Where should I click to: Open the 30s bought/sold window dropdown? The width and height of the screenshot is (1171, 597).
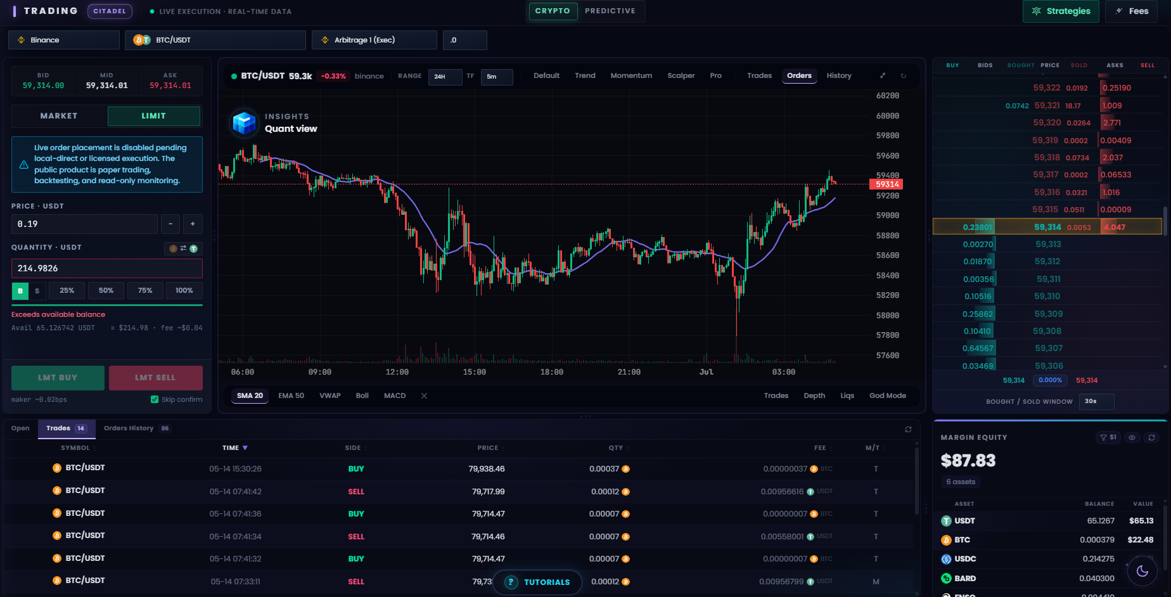[x=1096, y=401]
